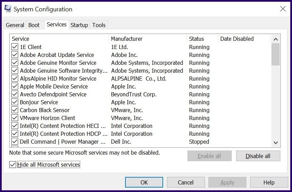Viewport: 292px width, 192px height.
Task: Disable AlpsAlpine HID Monitor Service checkbox
Action: [14, 78]
